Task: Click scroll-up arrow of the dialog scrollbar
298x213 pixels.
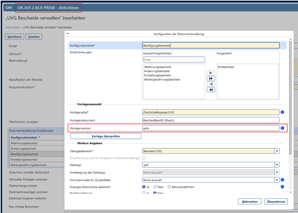Action: tap(290, 39)
